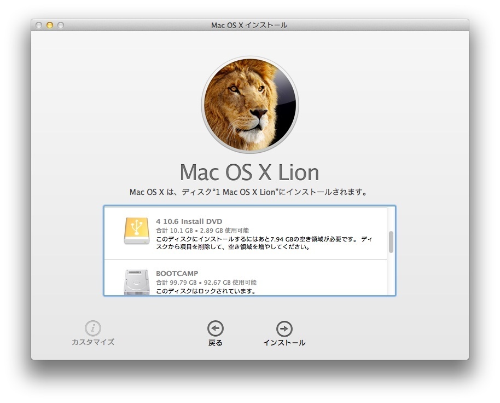Click the "Mac OS X インストール" window title
Screen dimensions: 500x403
[249, 25]
